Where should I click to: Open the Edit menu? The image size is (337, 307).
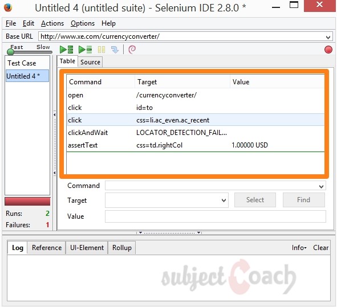[29, 23]
